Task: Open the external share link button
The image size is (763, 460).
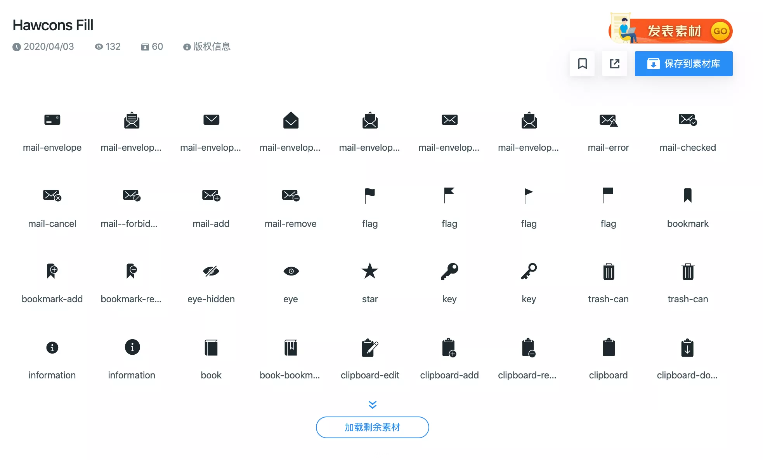Action: 614,64
